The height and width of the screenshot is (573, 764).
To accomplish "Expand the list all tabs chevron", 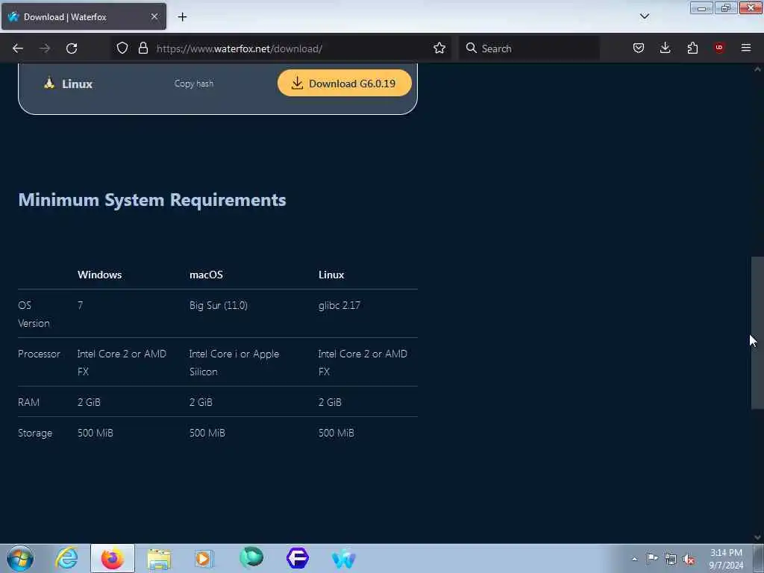I will 645,16.
